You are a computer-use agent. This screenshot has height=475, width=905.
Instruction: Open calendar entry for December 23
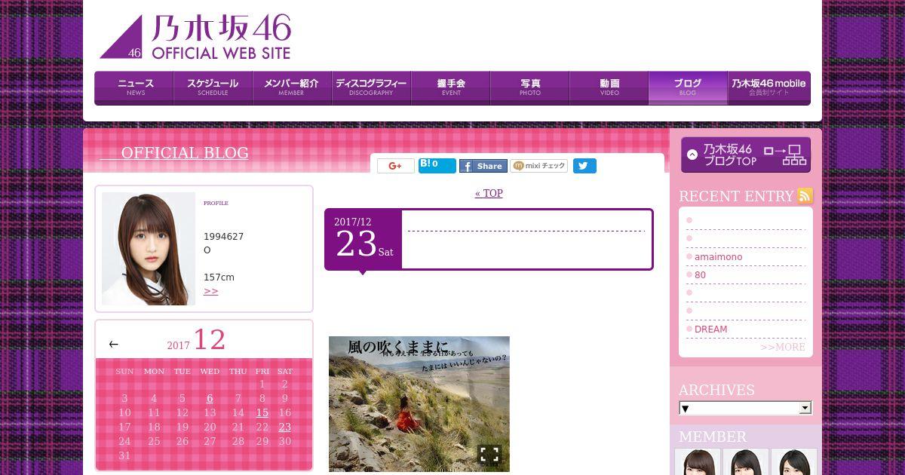click(x=284, y=427)
